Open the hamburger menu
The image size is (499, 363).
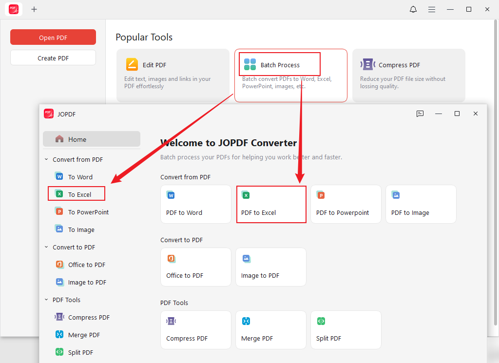tap(432, 9)
